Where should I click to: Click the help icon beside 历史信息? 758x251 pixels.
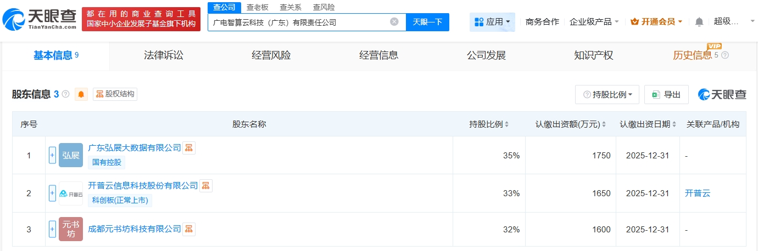point(725,55)
